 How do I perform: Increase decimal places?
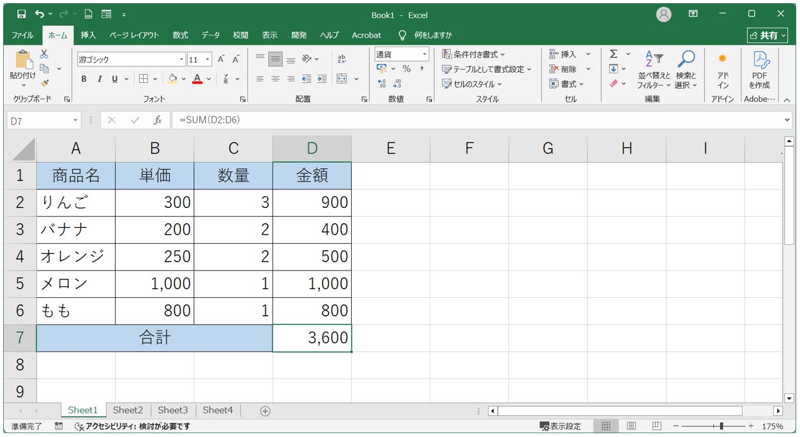(382, 84)
